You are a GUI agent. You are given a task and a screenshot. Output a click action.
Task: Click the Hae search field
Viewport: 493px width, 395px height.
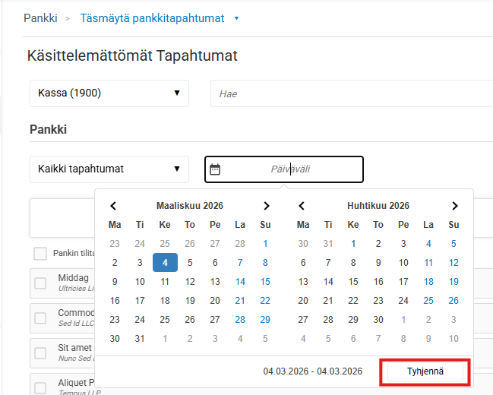pyautogui.click(x=349, y=93)
